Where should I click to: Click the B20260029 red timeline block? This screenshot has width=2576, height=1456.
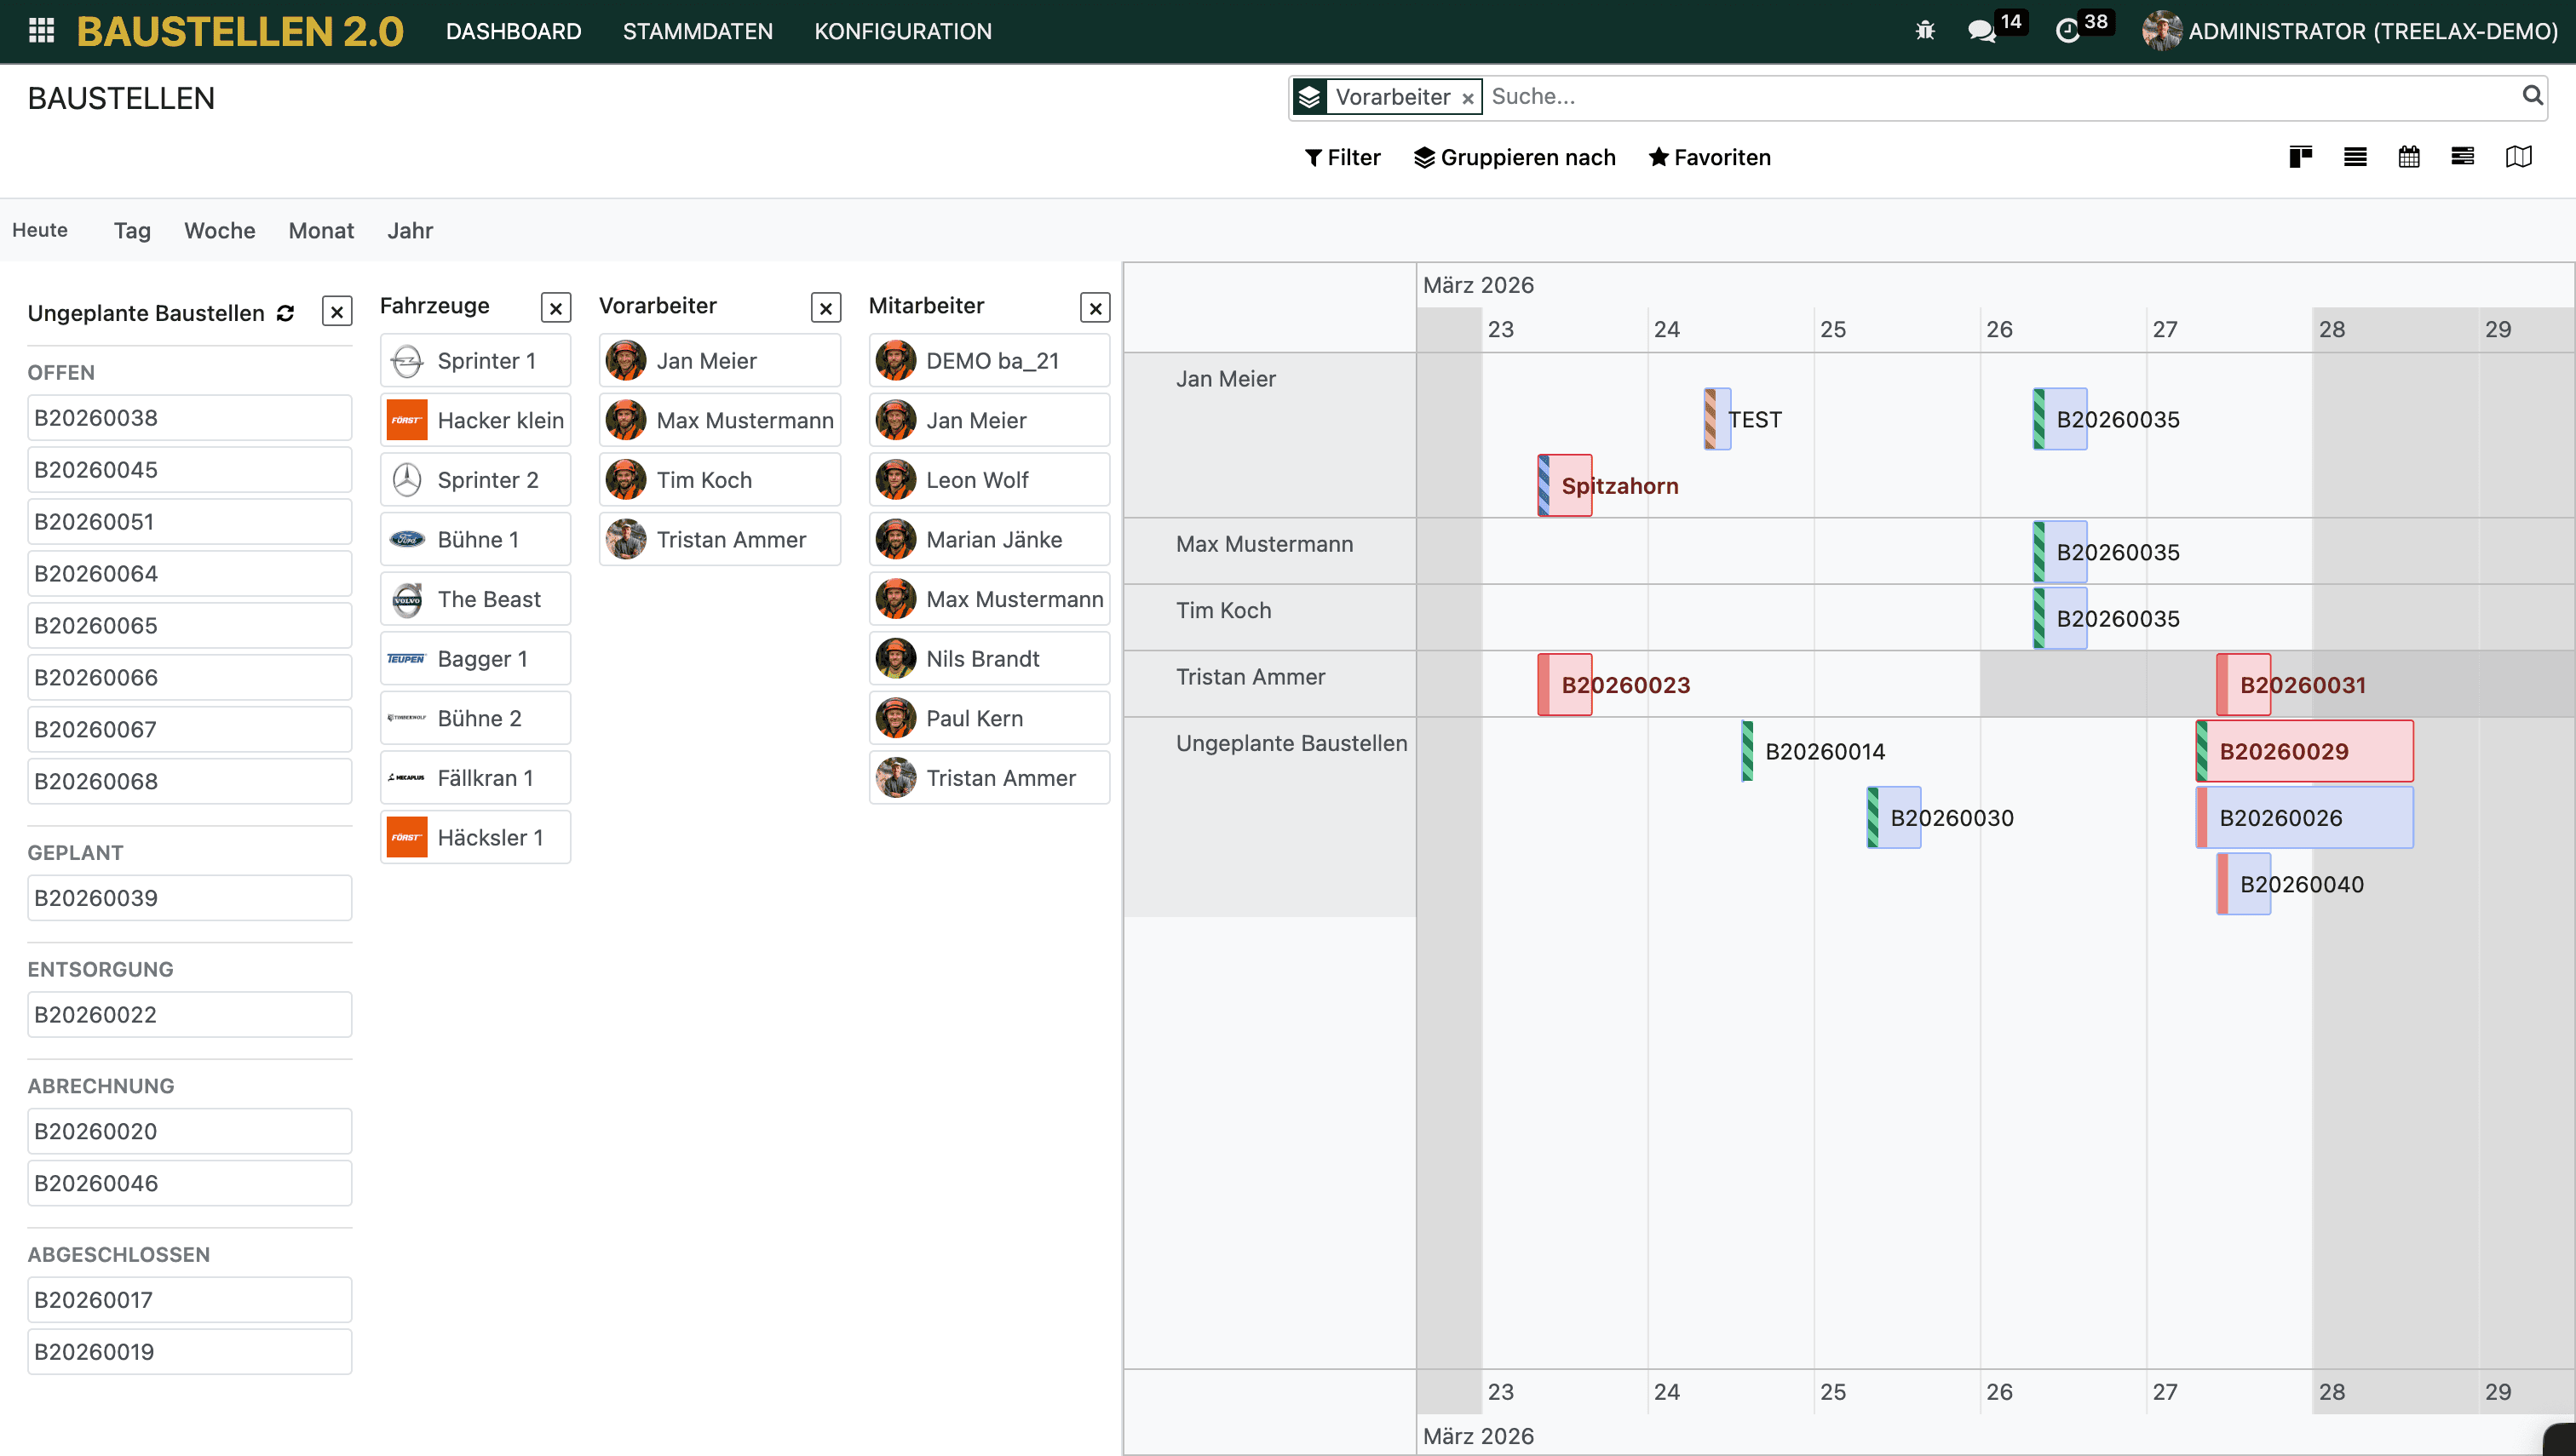(x=2304, y=751)
